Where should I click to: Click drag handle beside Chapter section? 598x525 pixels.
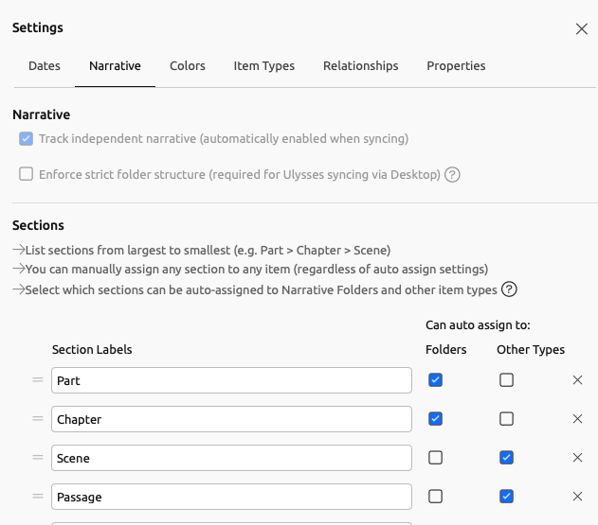pos(38,419)
